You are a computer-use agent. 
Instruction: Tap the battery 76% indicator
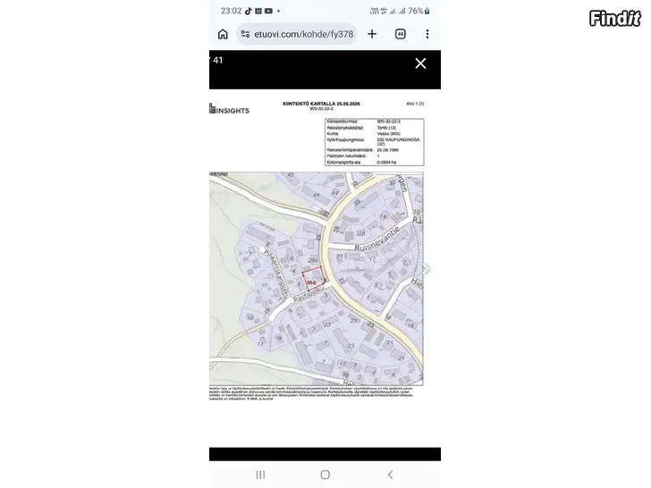418,11
